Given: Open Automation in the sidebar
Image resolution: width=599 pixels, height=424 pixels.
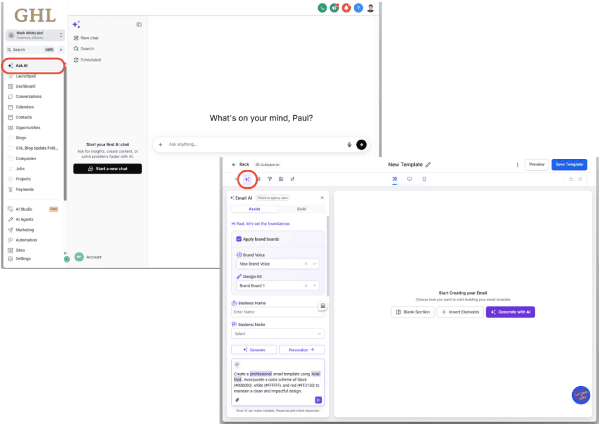Looking at the screenshot, I should [26, 240].
